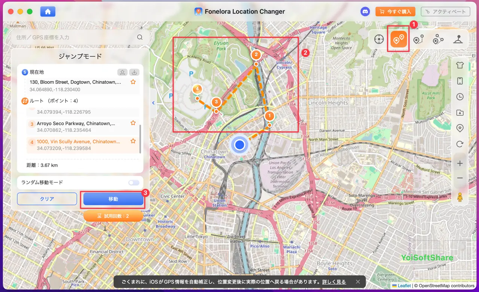The image size is (479, 292).
Task: Click the 現在地 label
Action: (37, 72)
